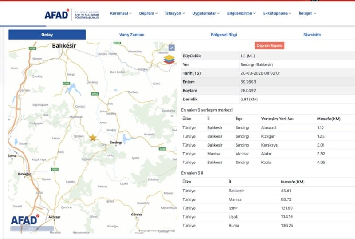Click the D040 road shield east of Sındırgı

pyautogui.click(x=162, y=149)
